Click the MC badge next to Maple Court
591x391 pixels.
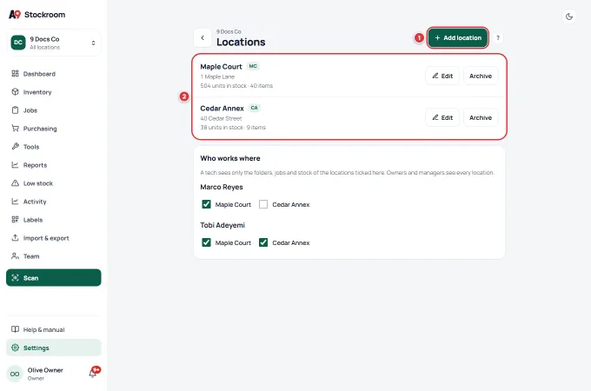(x=253, y=66)
